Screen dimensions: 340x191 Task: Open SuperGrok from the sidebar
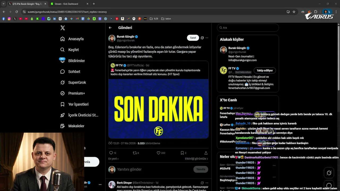[73, 83]
